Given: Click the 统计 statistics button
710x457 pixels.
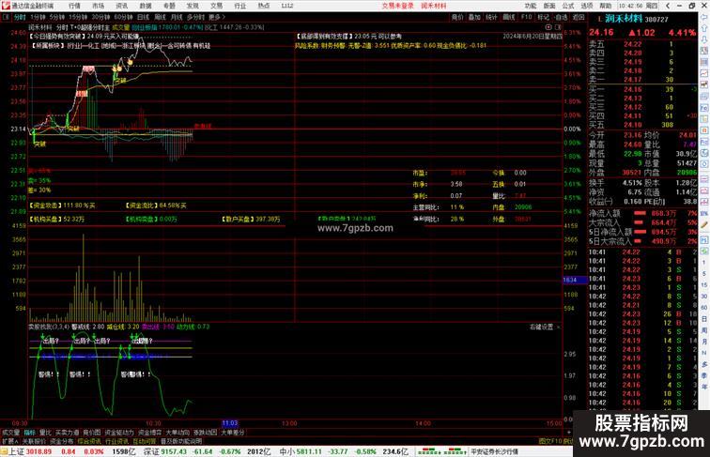Looking at the screenshot, I should pyautogui.click(x=491, y=17).
